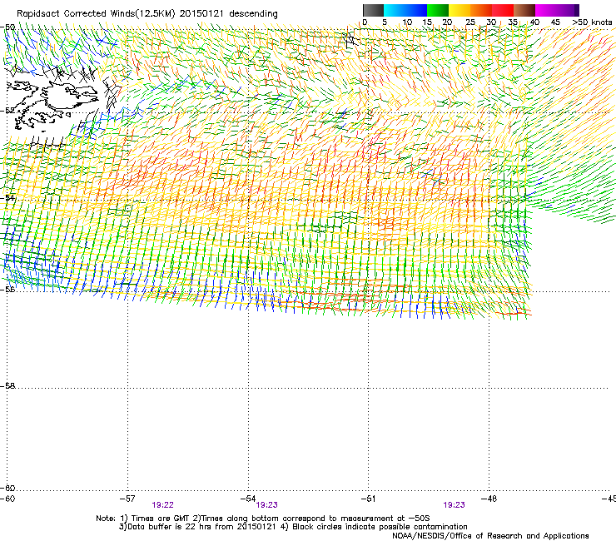Click the cyan-blue 5-15 knots legend segment
Viewport: 616px width, 541px height.
pos(405,10)
